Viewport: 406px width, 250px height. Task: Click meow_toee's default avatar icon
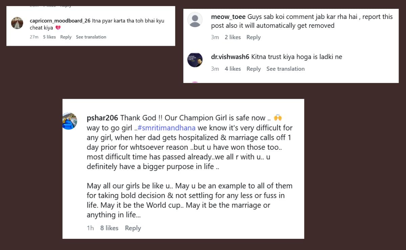pyautogui.click(x=195, y=20)
